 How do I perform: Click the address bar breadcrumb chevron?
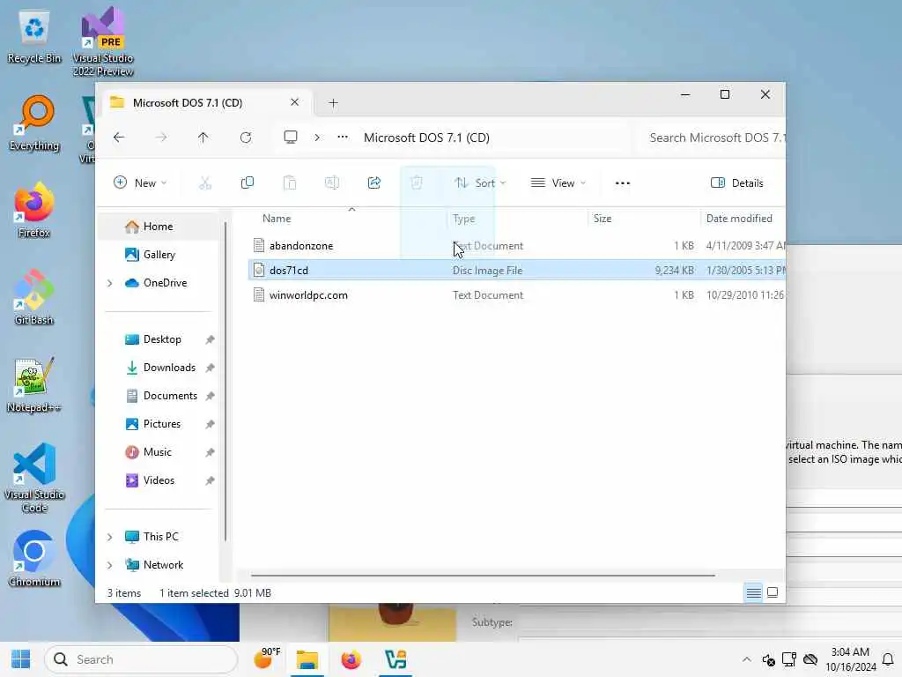coord(317,138)
